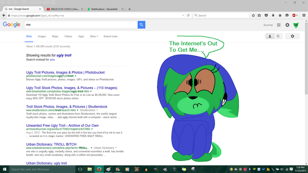The height and width of the screenshot is (173, 308).
Task: Open Google search settings gear
Action: pyautogui.click(x=292, y=36)
